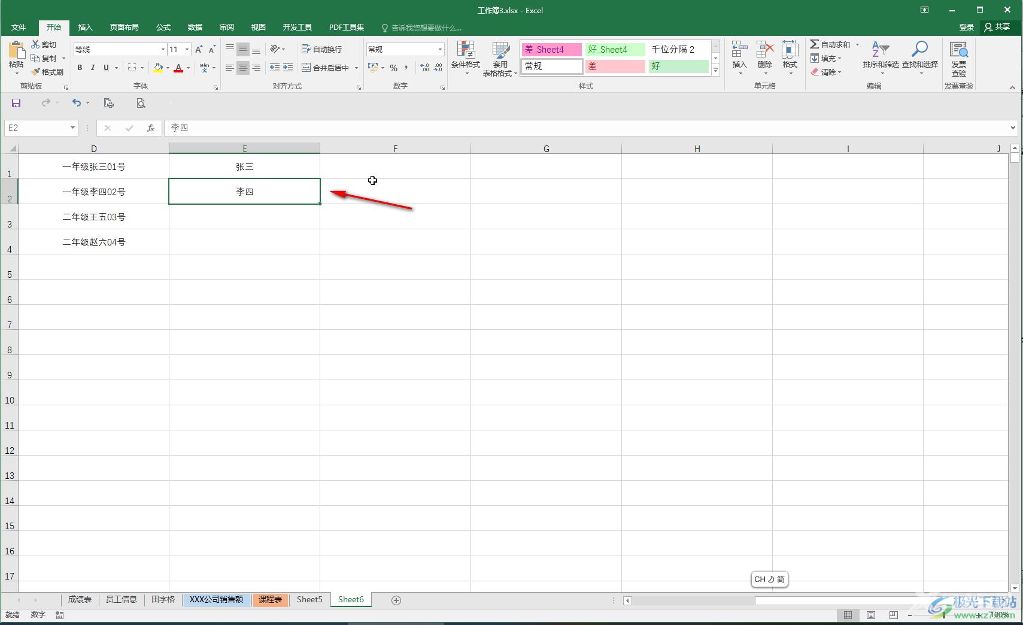Click the phonetic guide (wén) icon

pos(205,68)
